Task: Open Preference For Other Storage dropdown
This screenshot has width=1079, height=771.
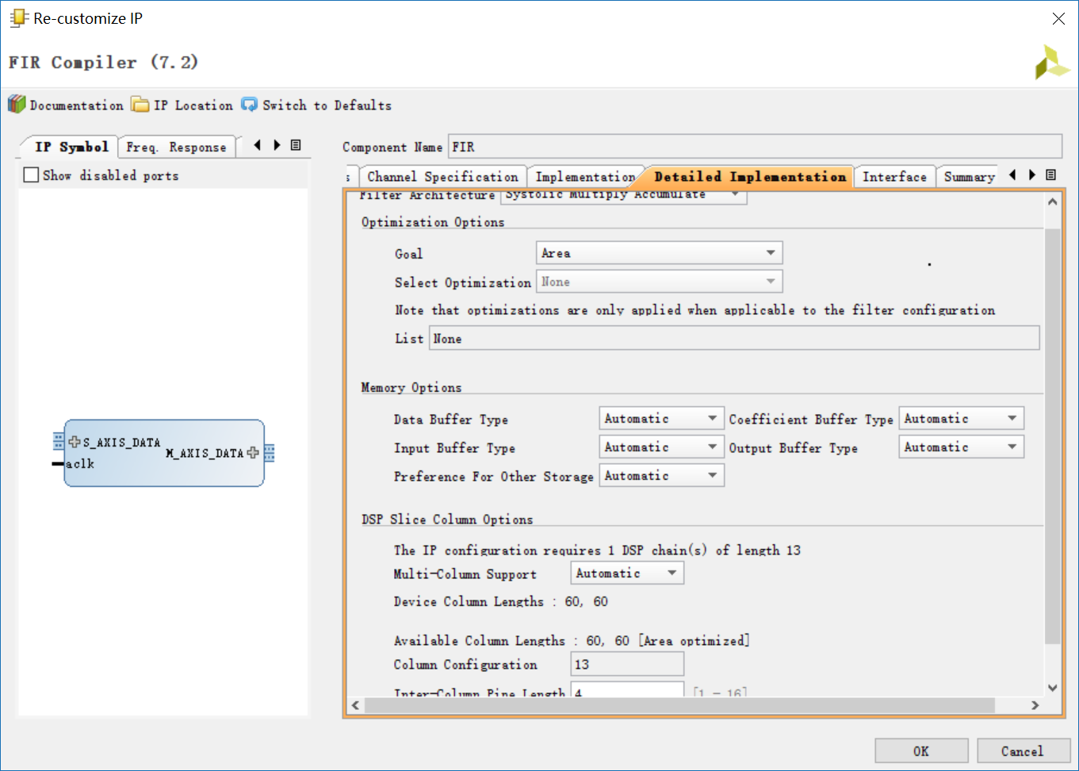Action: pyautogui.click(x=662, y=476)
